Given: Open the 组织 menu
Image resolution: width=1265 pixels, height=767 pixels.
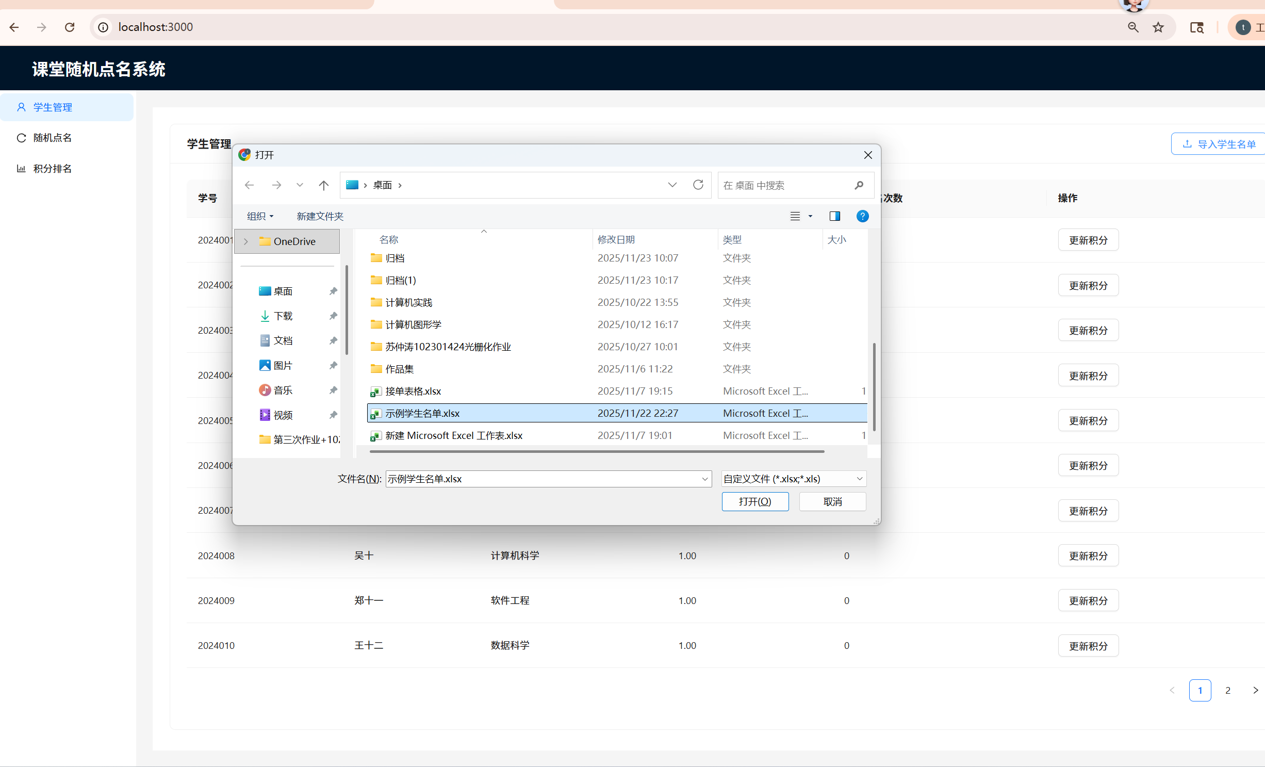Looking at the screenshot, I should click(x=260, y=216).
